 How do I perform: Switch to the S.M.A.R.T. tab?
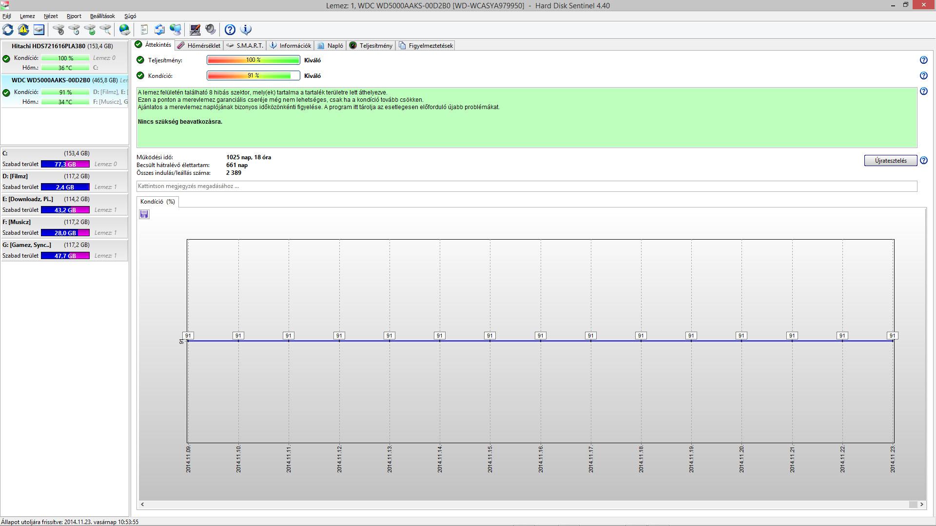click(245, 46)
